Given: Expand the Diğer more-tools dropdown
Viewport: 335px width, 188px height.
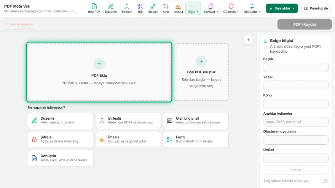Looking at the screenshot, I should click(193, 8).
